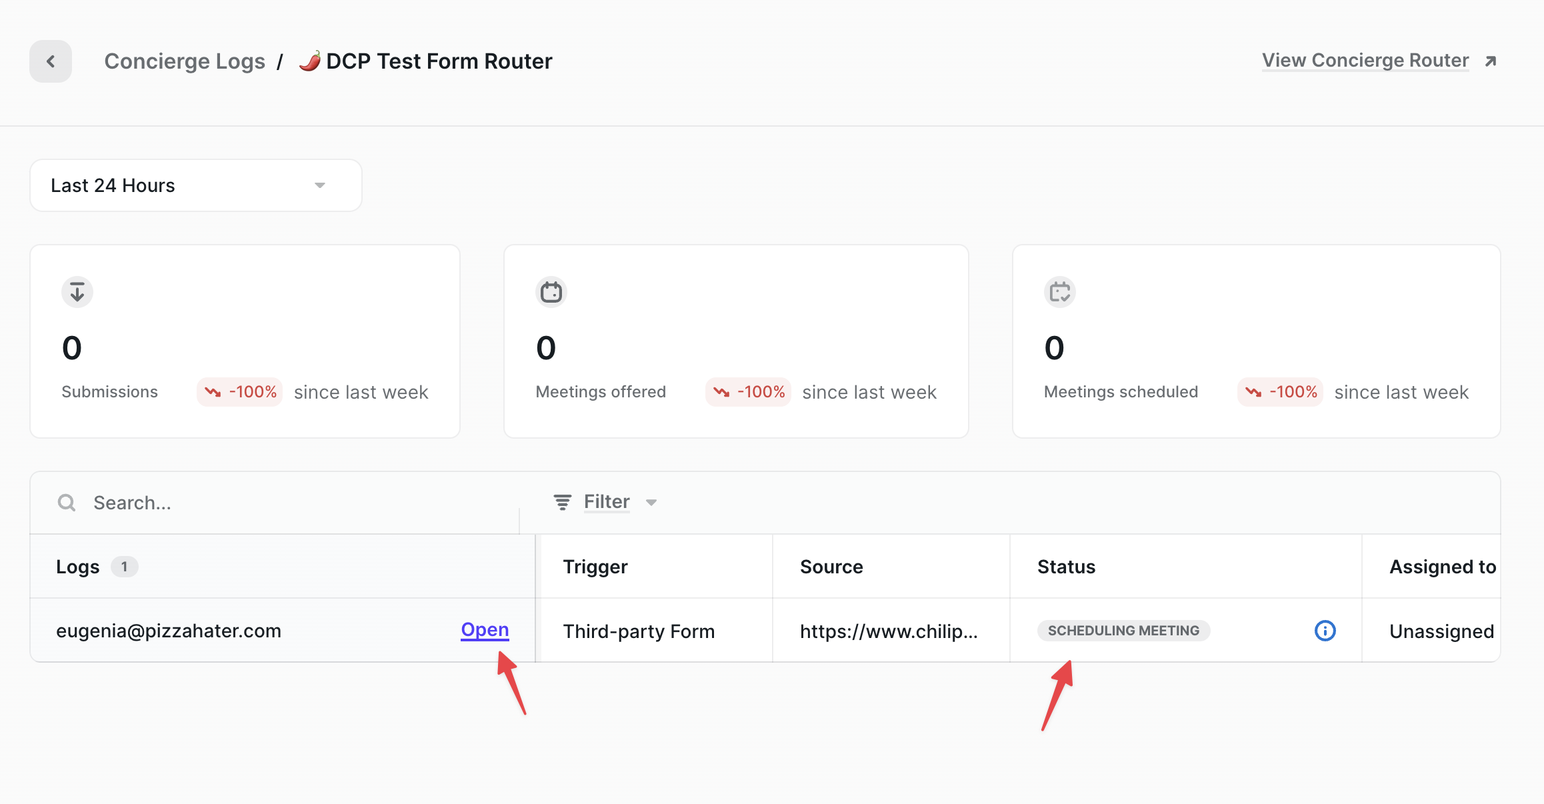Open View Concierge Router link

pyautogui.click(x=1365, y=61)
